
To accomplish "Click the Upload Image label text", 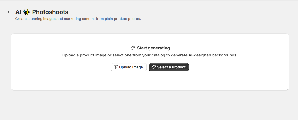I will pyautogui.click(x=131, y=67).
